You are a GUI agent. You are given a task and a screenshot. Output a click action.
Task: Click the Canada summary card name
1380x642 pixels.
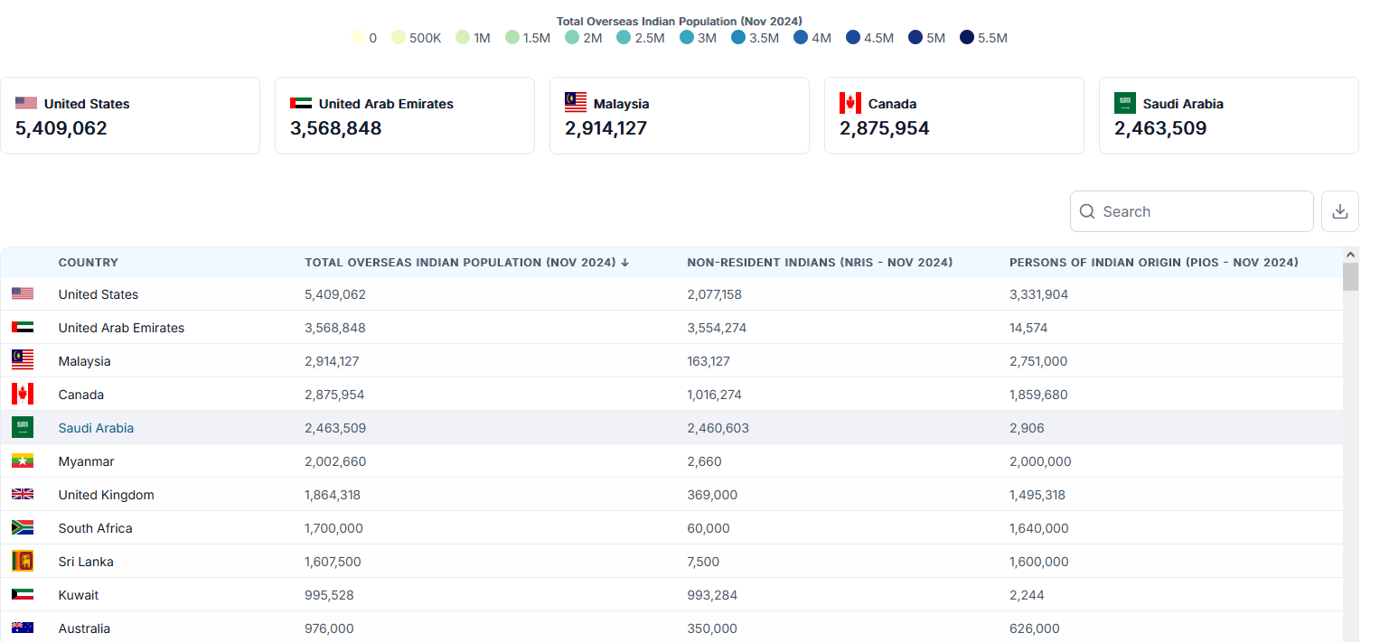893,104
